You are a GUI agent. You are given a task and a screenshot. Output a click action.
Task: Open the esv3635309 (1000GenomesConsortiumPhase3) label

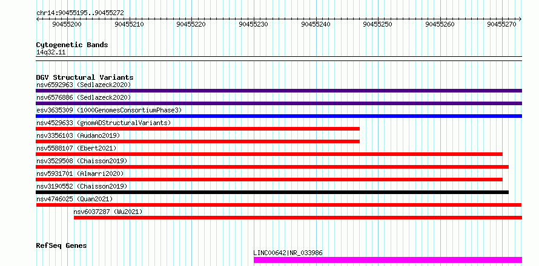pyautogui.click(x=109, y=110)
